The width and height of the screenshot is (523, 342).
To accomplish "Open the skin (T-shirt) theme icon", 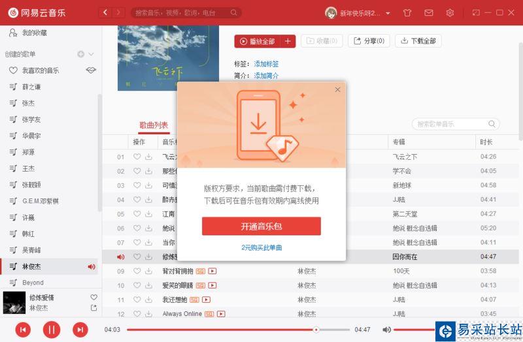I will (x=407, y=13).
